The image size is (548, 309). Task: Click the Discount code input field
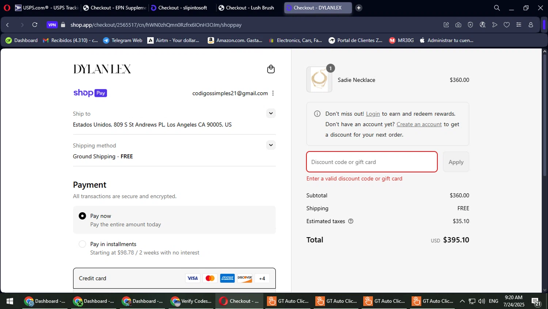(372, 162)
